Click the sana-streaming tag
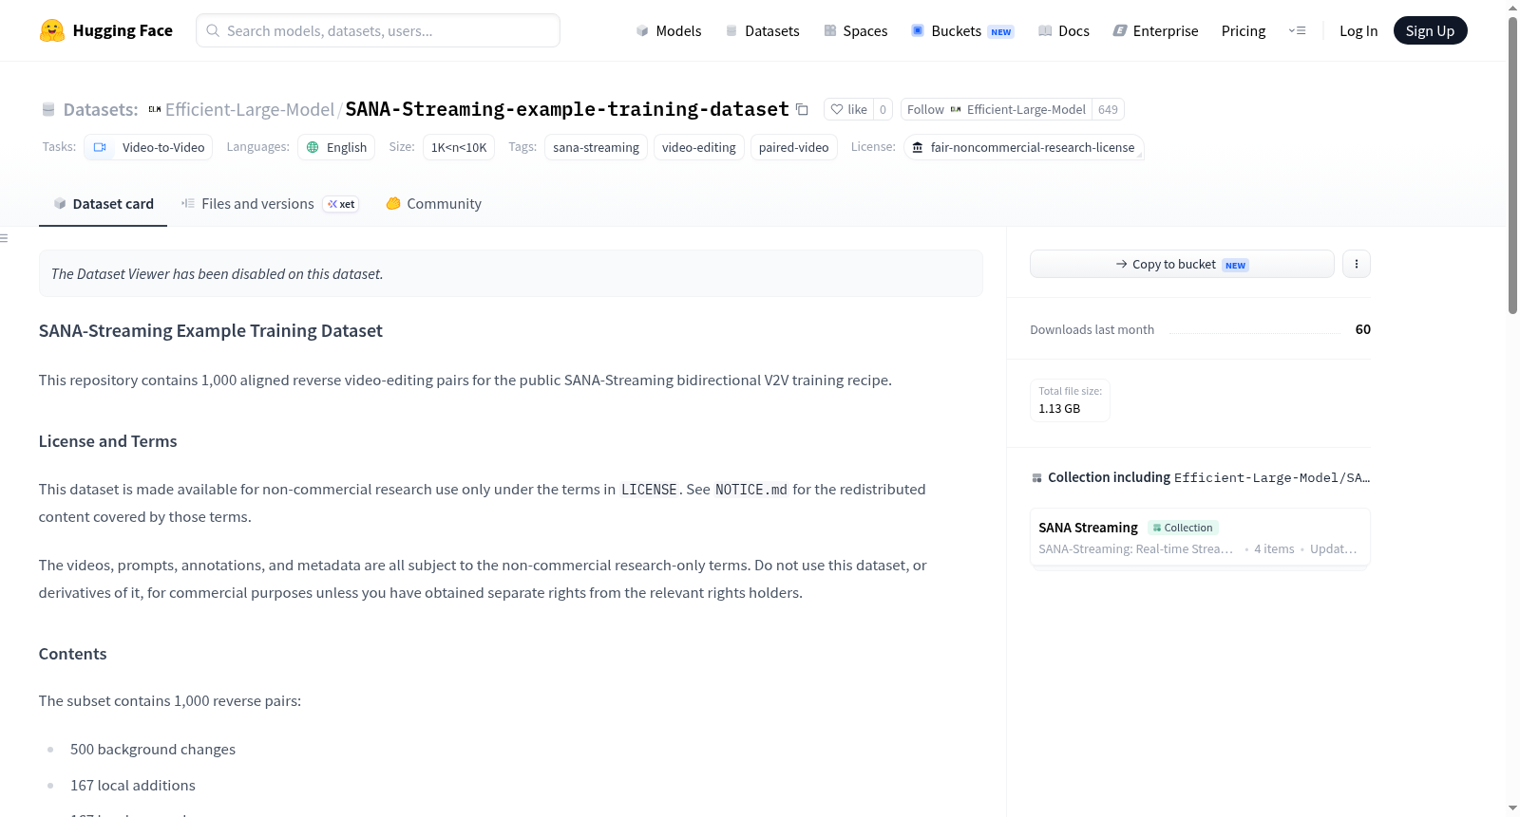Screen dimensions: 1520x817 tap(596, 147)
